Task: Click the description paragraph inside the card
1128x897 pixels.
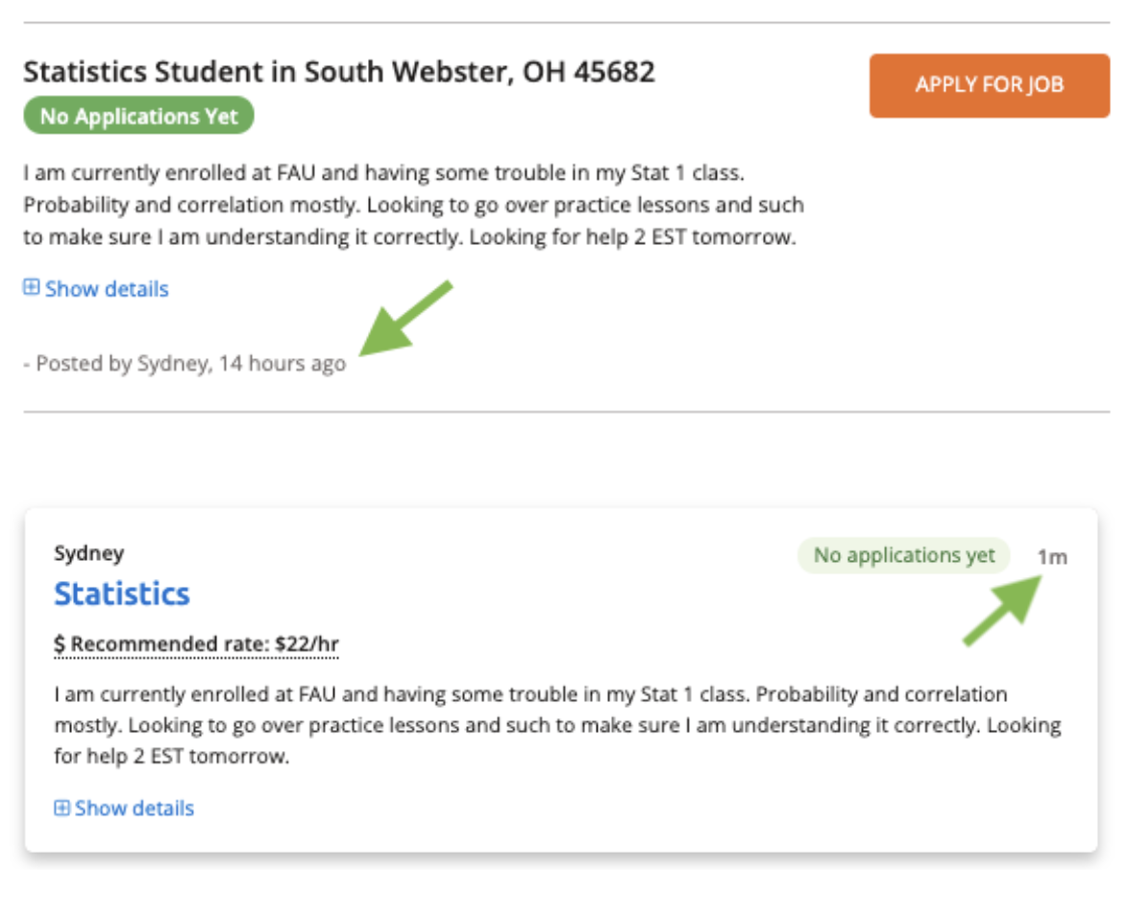Action: pos(557,725)
